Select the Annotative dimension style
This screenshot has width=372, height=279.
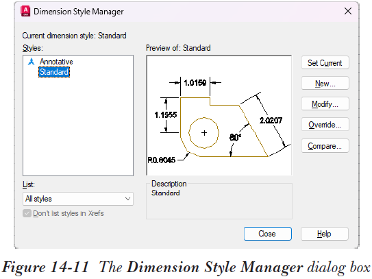click(x=56, y=62)
